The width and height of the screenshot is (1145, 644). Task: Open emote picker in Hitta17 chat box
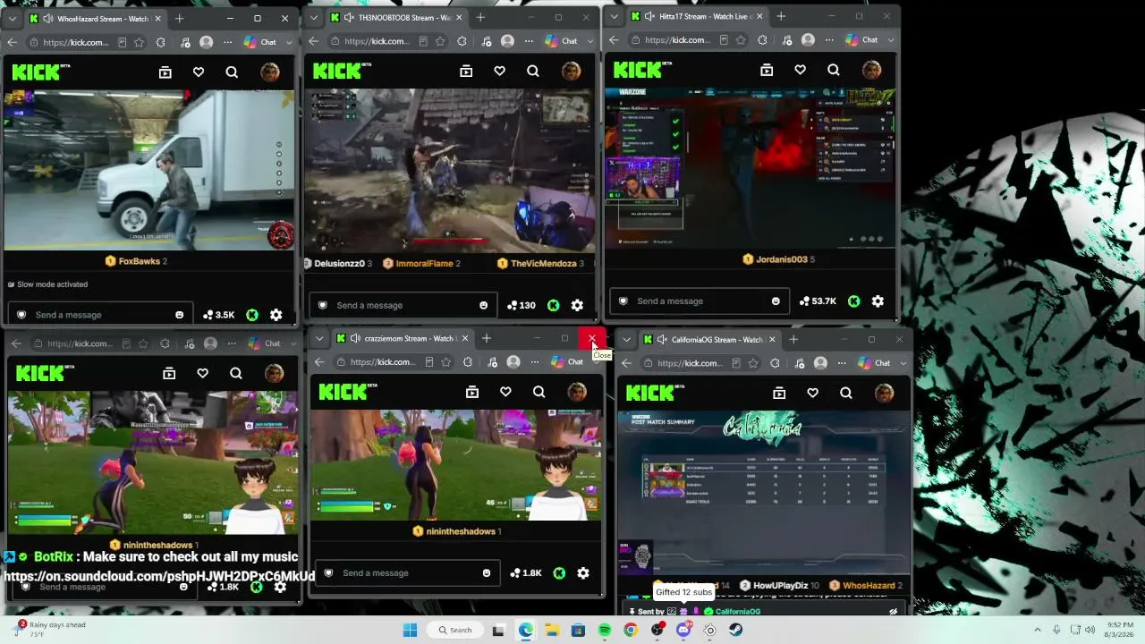(x=776, y=301)
